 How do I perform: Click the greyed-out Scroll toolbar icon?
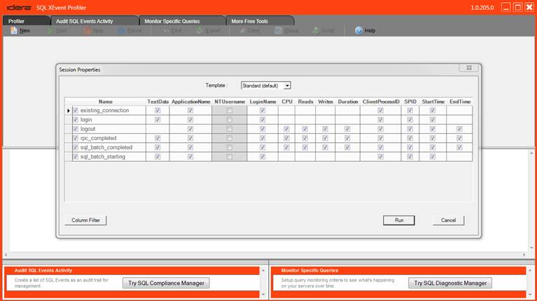[x=316, y=31]
